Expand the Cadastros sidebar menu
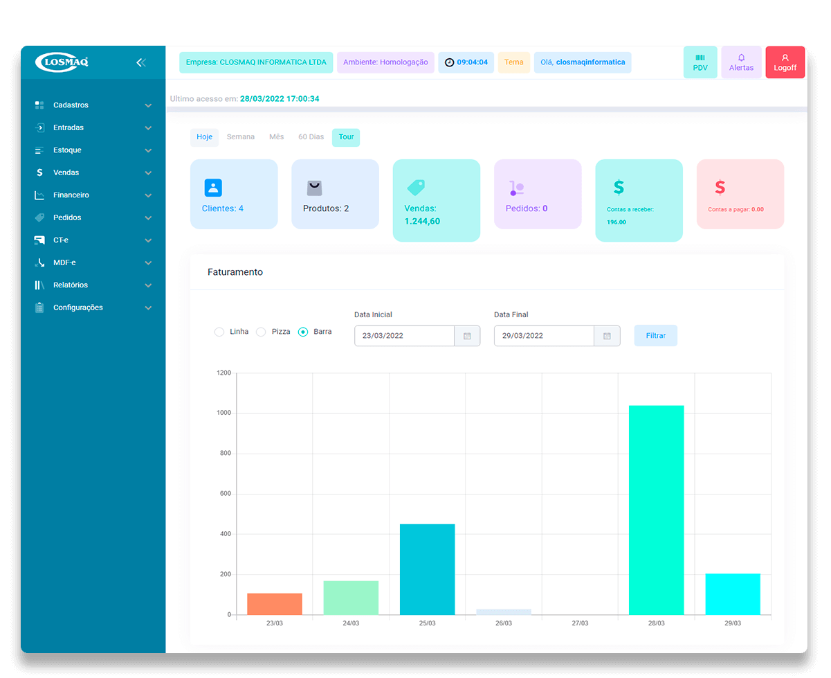 [93, 105]
